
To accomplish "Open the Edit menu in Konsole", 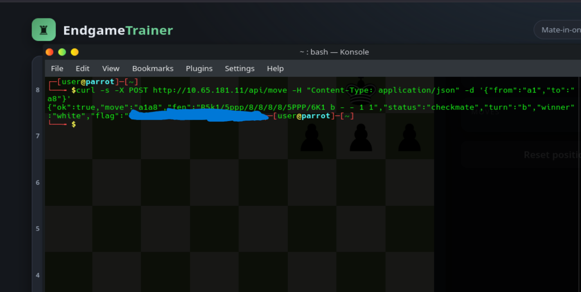I will (82, 69).
